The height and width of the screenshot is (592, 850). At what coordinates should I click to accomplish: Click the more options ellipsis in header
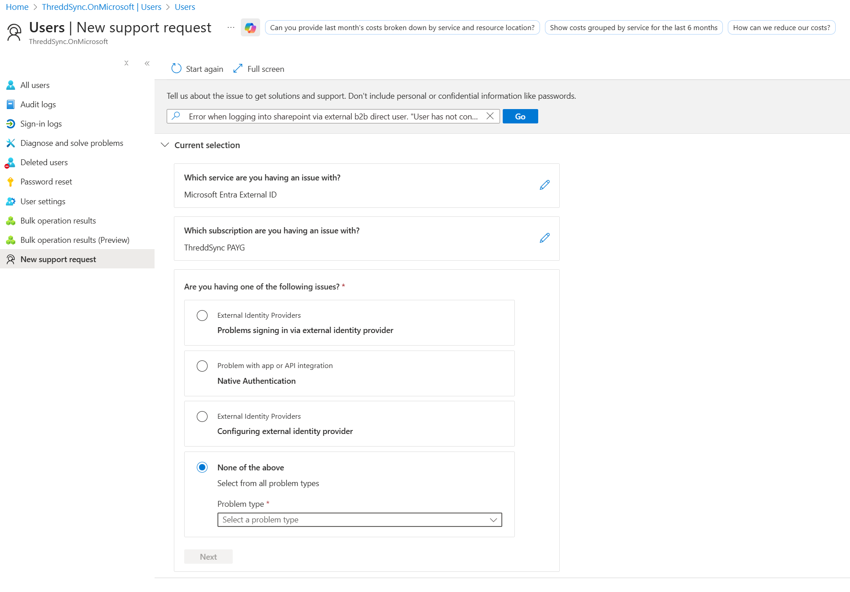[231, 28]
